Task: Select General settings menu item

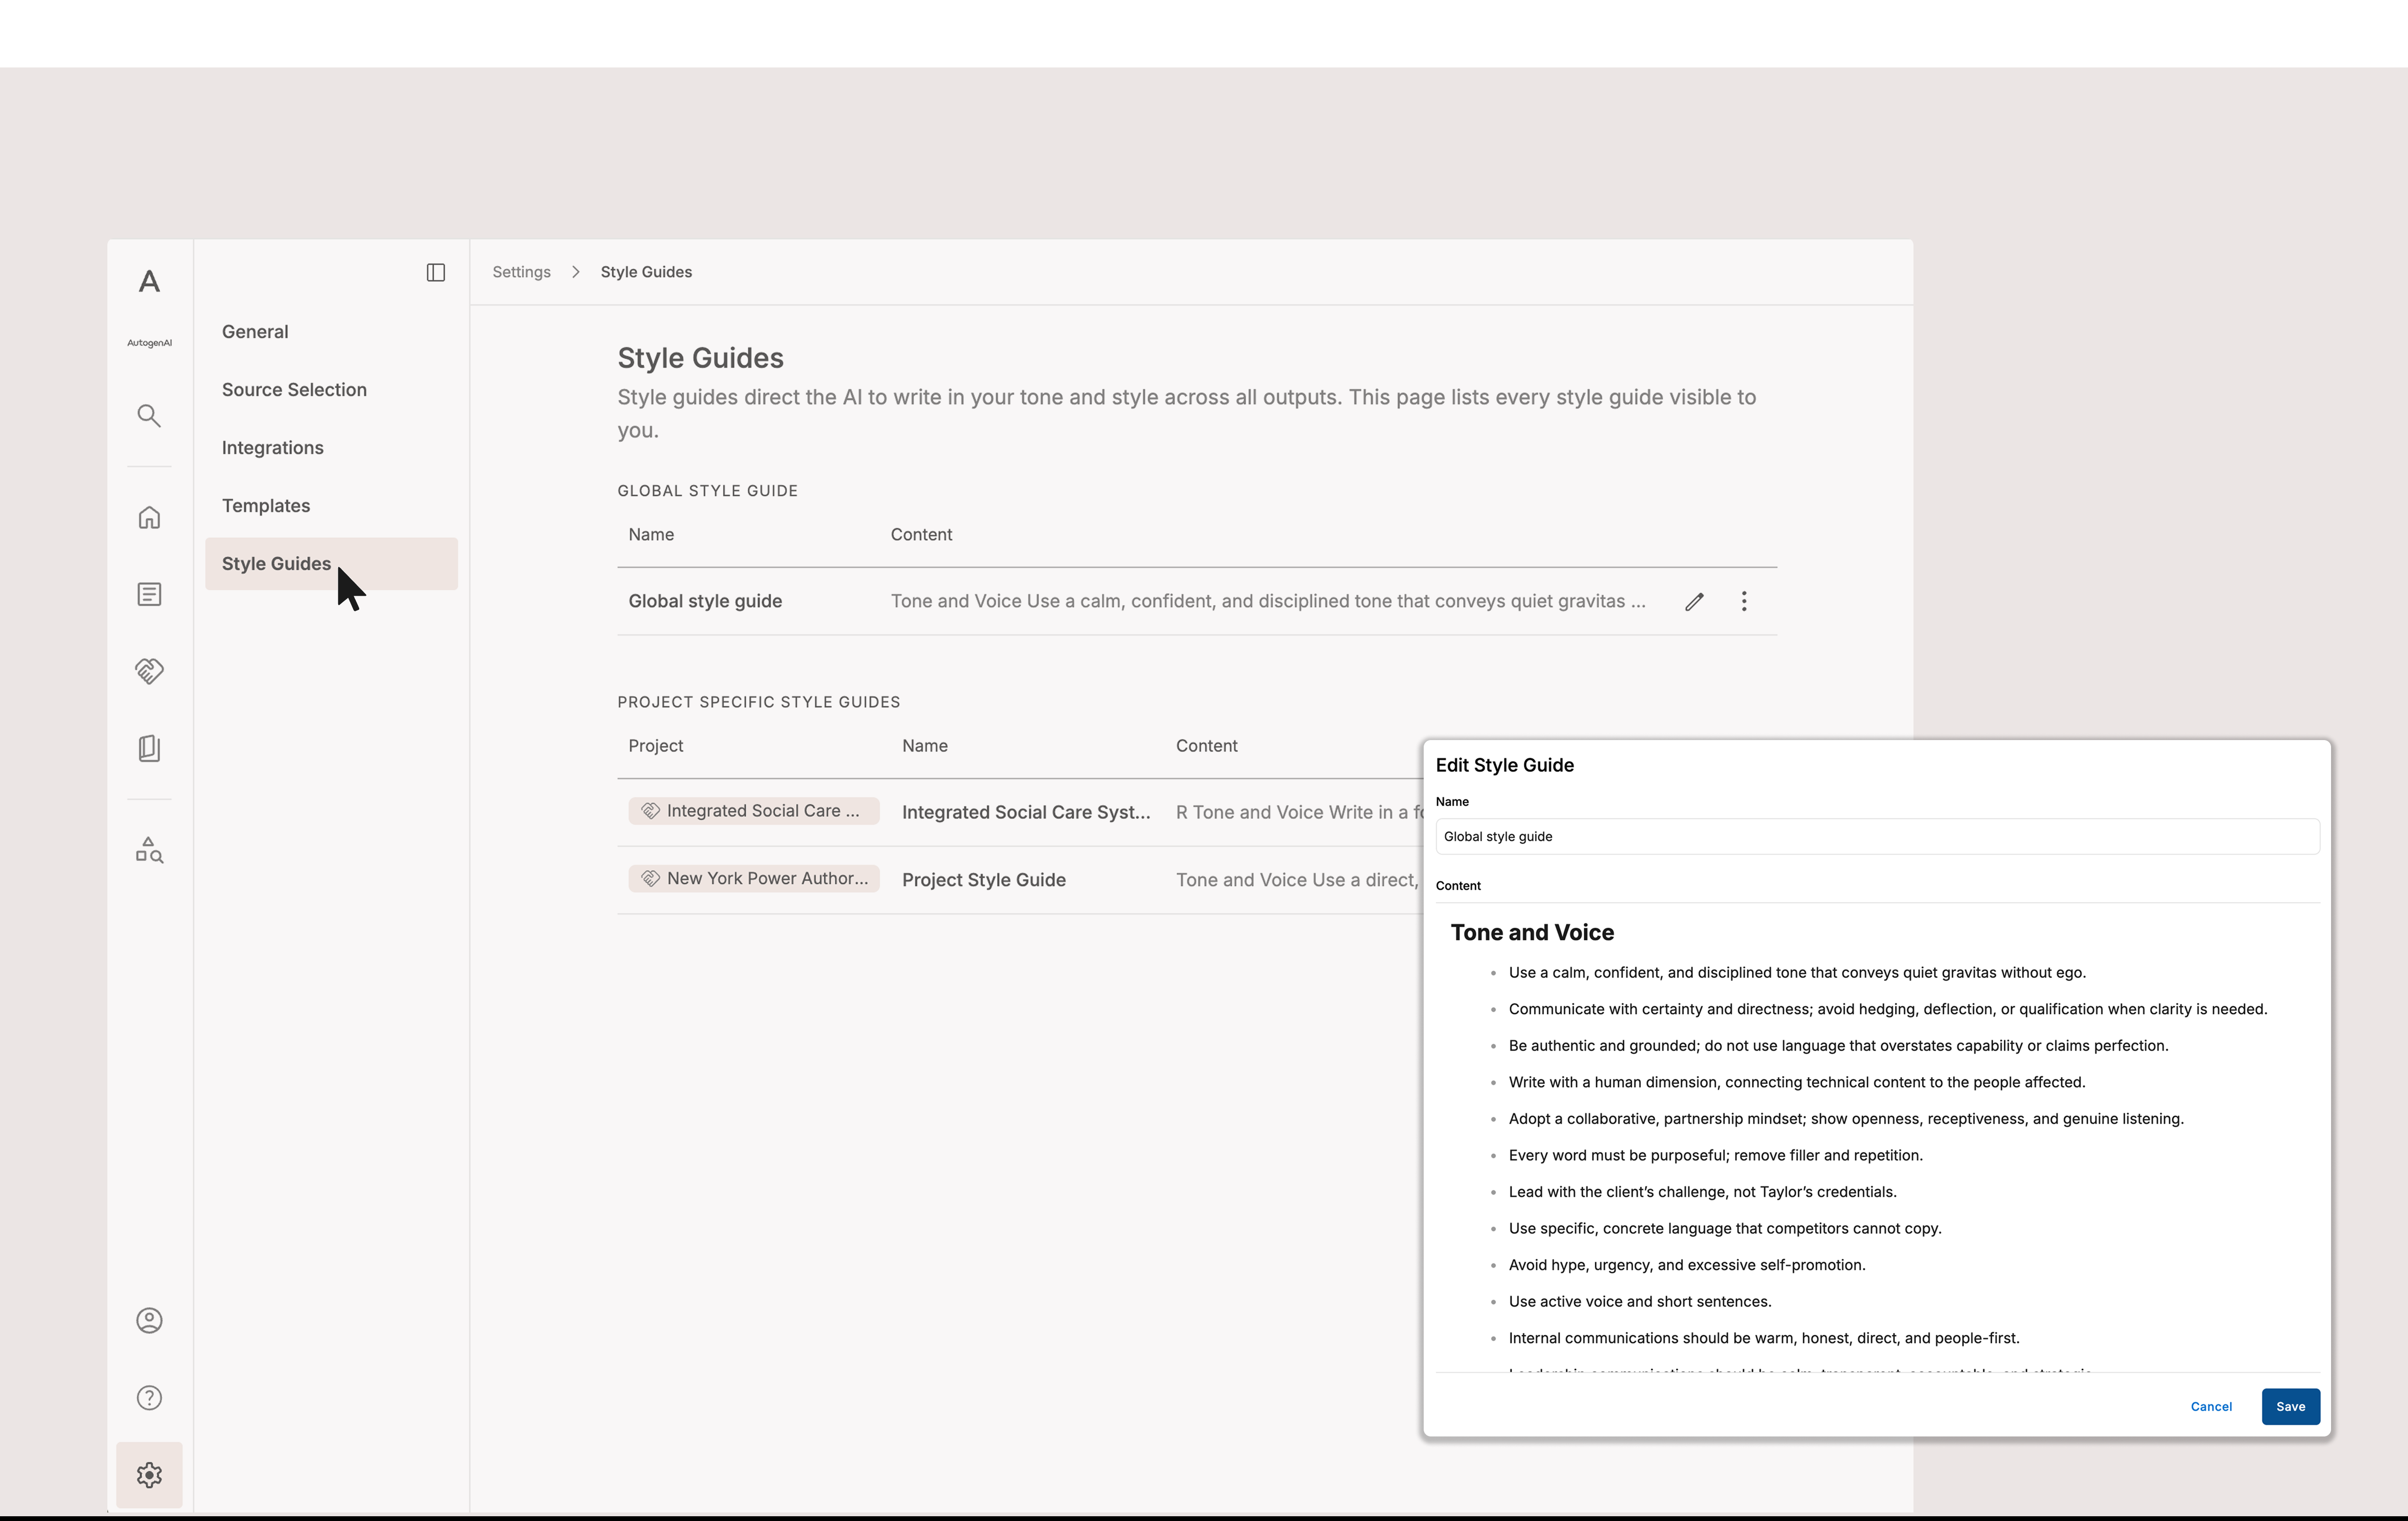Action: pos(255,332)
